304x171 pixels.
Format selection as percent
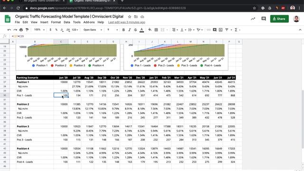(x=56, y=29)
